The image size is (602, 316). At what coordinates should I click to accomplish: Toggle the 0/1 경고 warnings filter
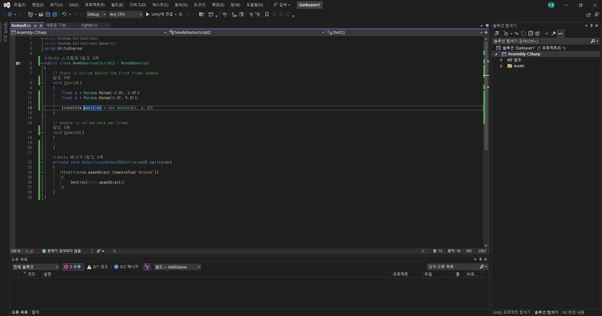coord(98,267)
